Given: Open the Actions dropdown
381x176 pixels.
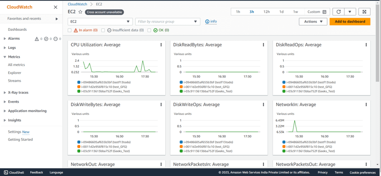Looking at the screenshot, I should click(x=313, y=22).
